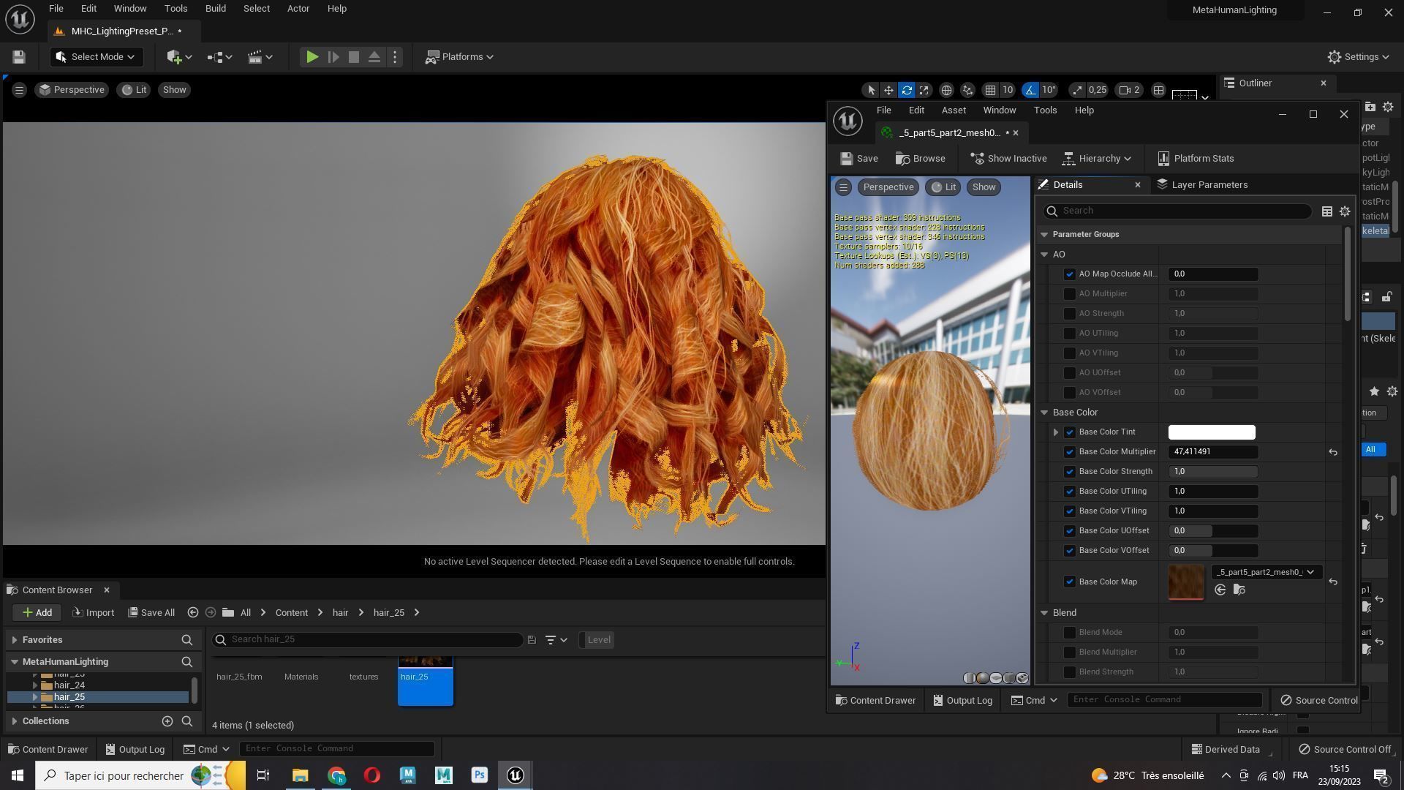Image resolution: width=1404 pixels, height=790 pixels.
Task: Browse to Base Color Map in Content Browser
Action: click(x=1239, y=590)
